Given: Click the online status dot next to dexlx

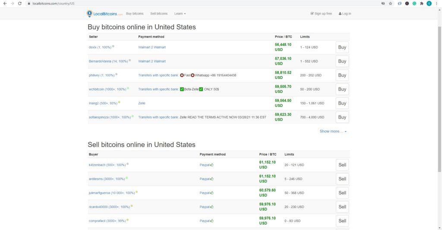Looking at the screenshot, I should coord(113,47).
